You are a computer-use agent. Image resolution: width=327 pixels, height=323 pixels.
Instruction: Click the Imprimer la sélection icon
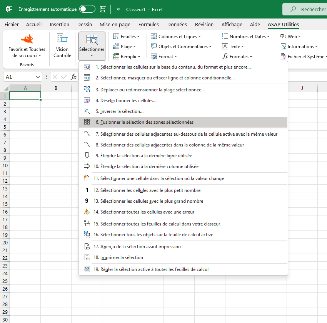pyautogui.click(x=87, y=257)
